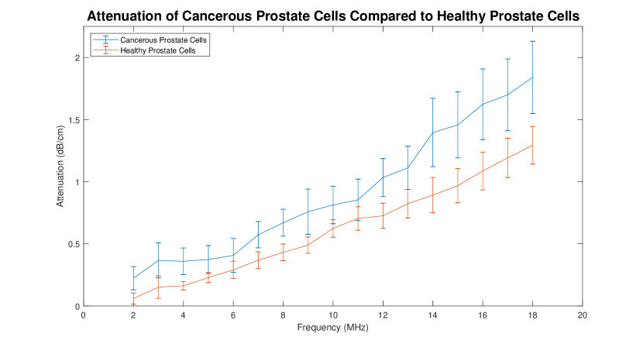Click bottom error bar cap of healthy curve at 18 MHz
Image resolution: width=643 pixels, height=344 pixels.
(533, 163)
